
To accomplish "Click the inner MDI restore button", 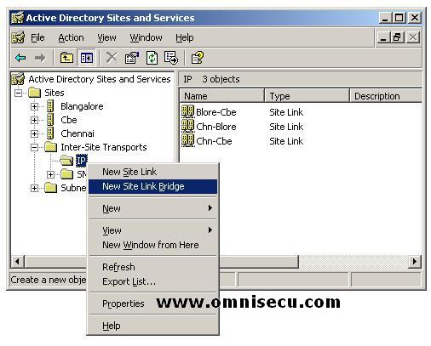I will [397, 37].
